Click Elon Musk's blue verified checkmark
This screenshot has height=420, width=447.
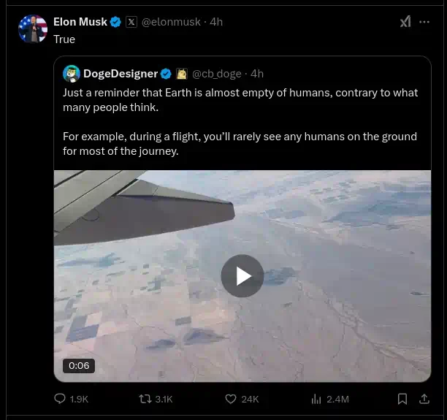(115, 22)
